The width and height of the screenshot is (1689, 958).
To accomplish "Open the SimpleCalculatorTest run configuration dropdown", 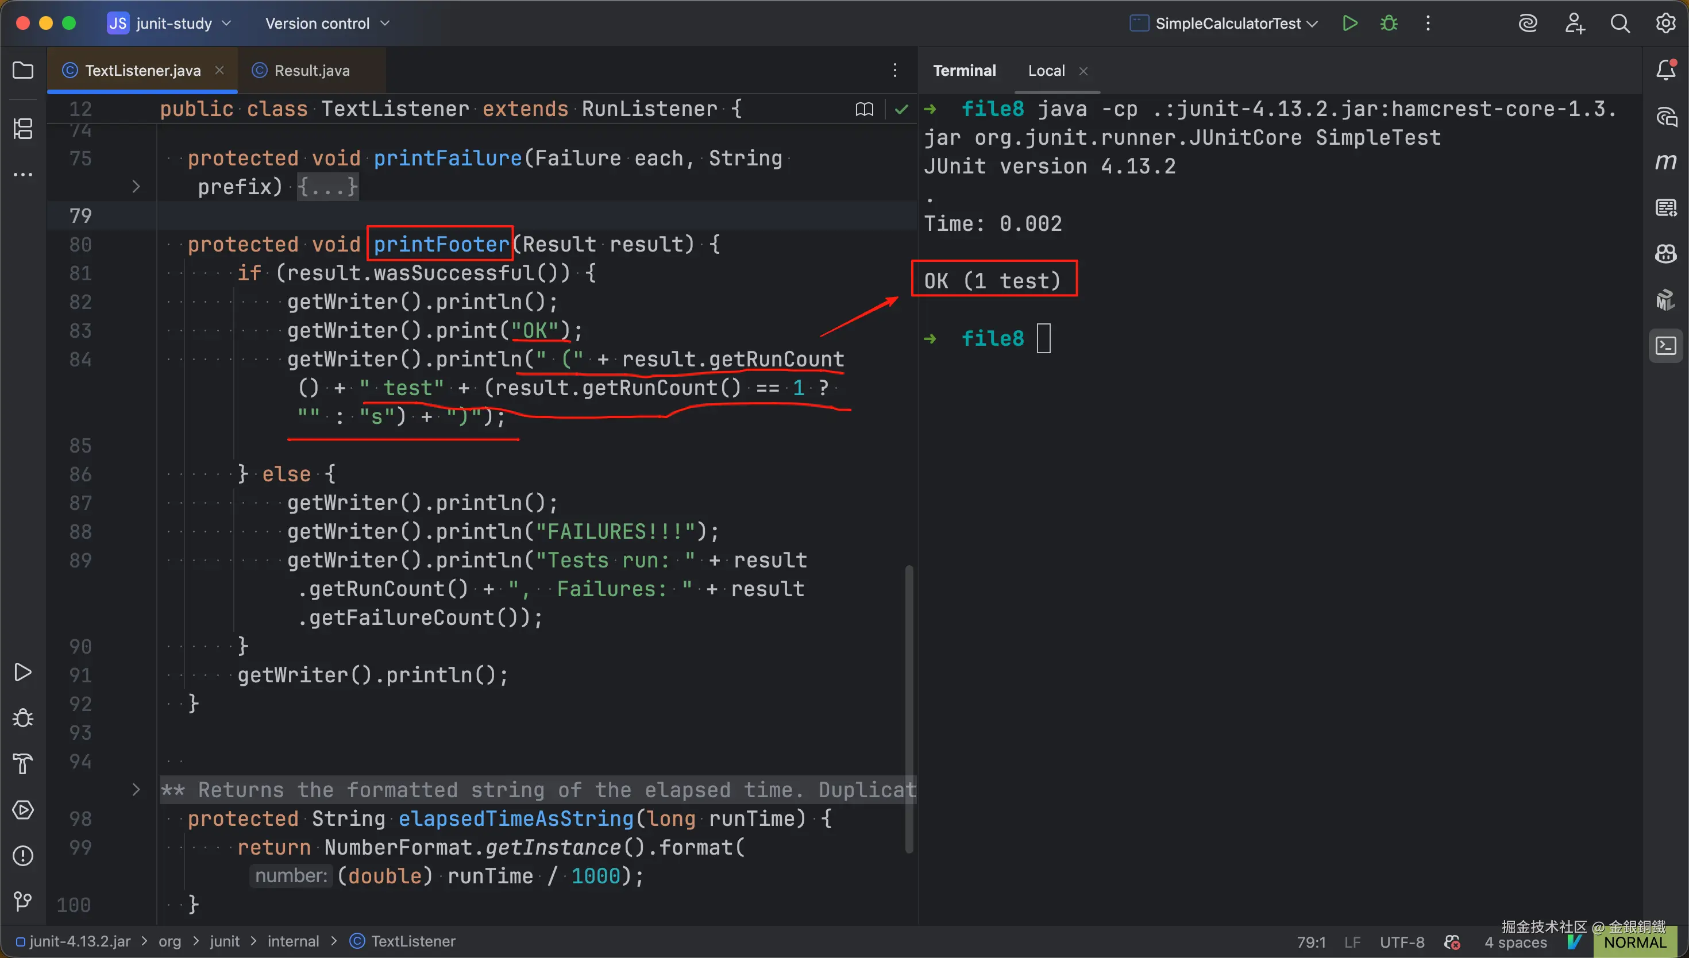I will [1228, 24].
